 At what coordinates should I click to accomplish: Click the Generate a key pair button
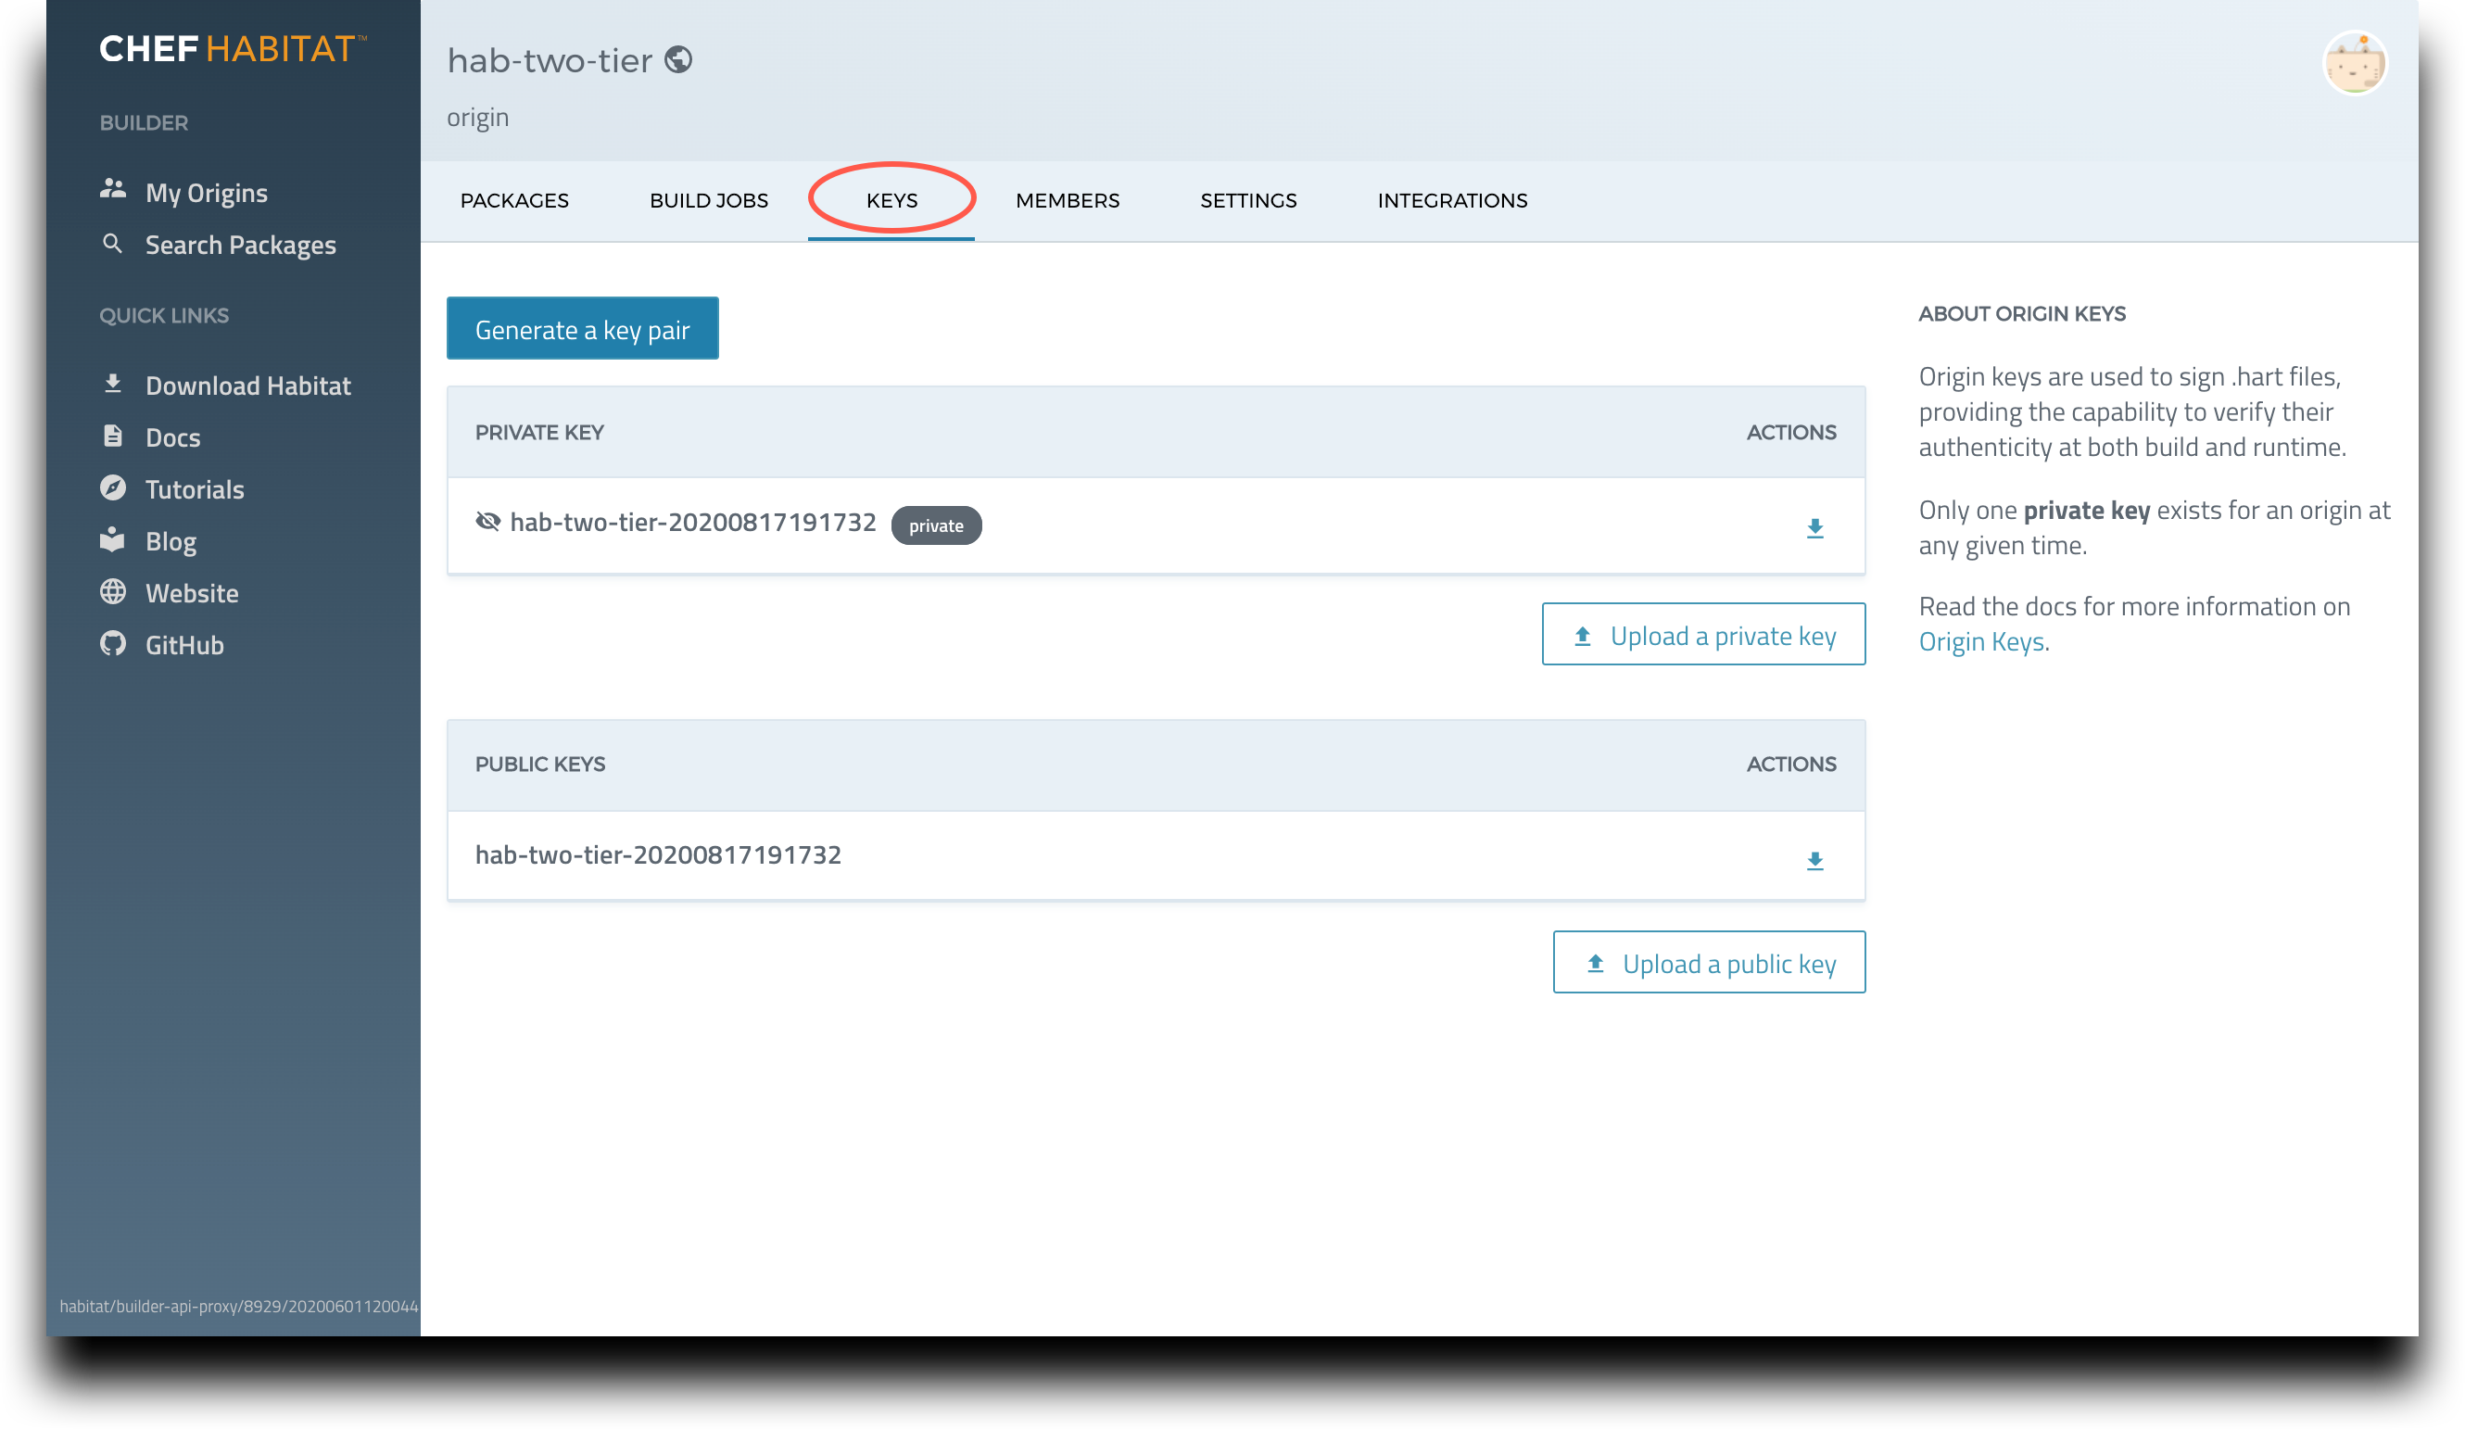tap(582, 329)
